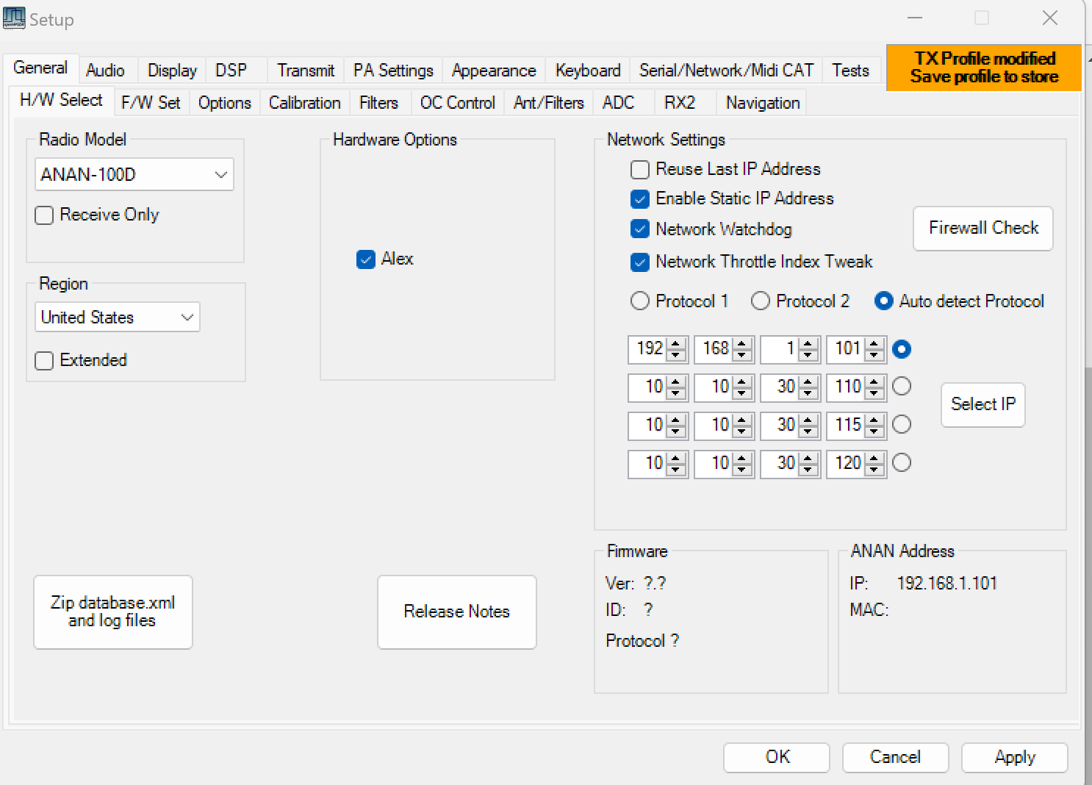This screenshot has height=785, width=1092.
Task: Open the OC Control sub-tab
Action: [x=457, y=103]
